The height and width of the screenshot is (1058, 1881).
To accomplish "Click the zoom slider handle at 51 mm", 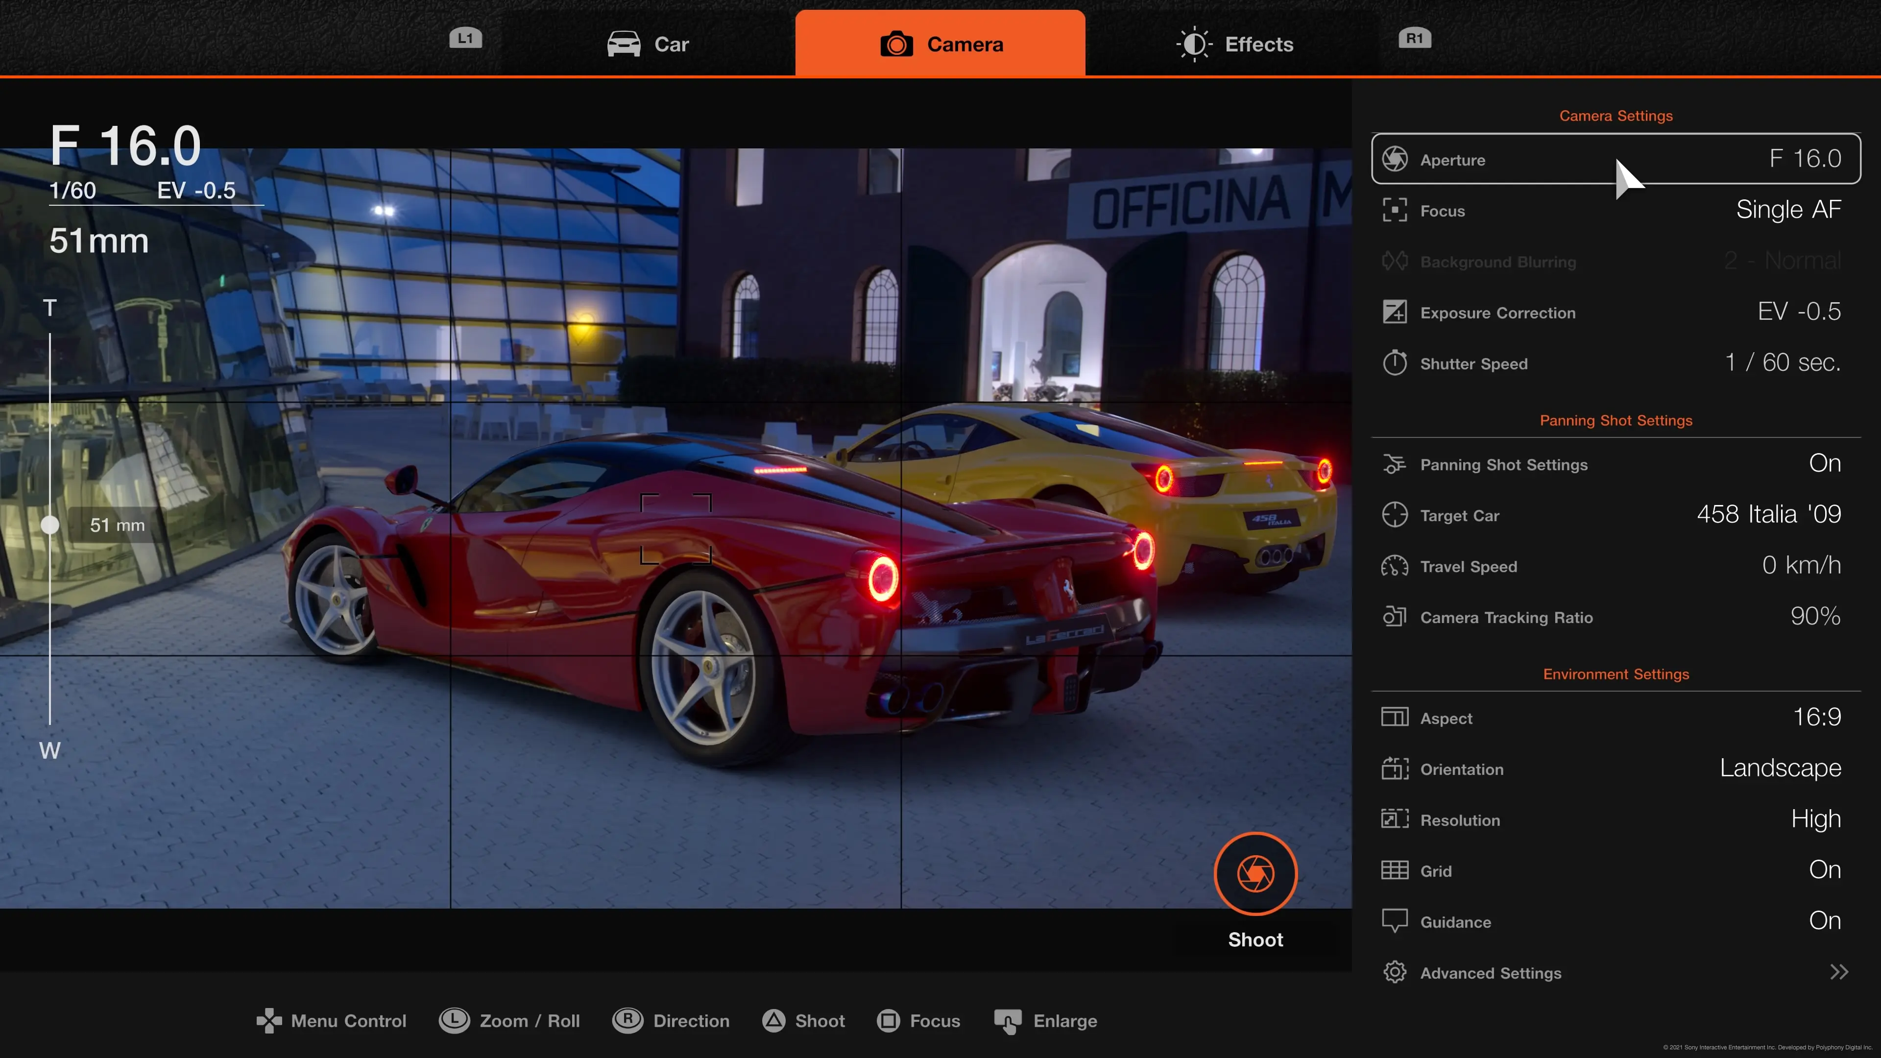I will [49, 524].
